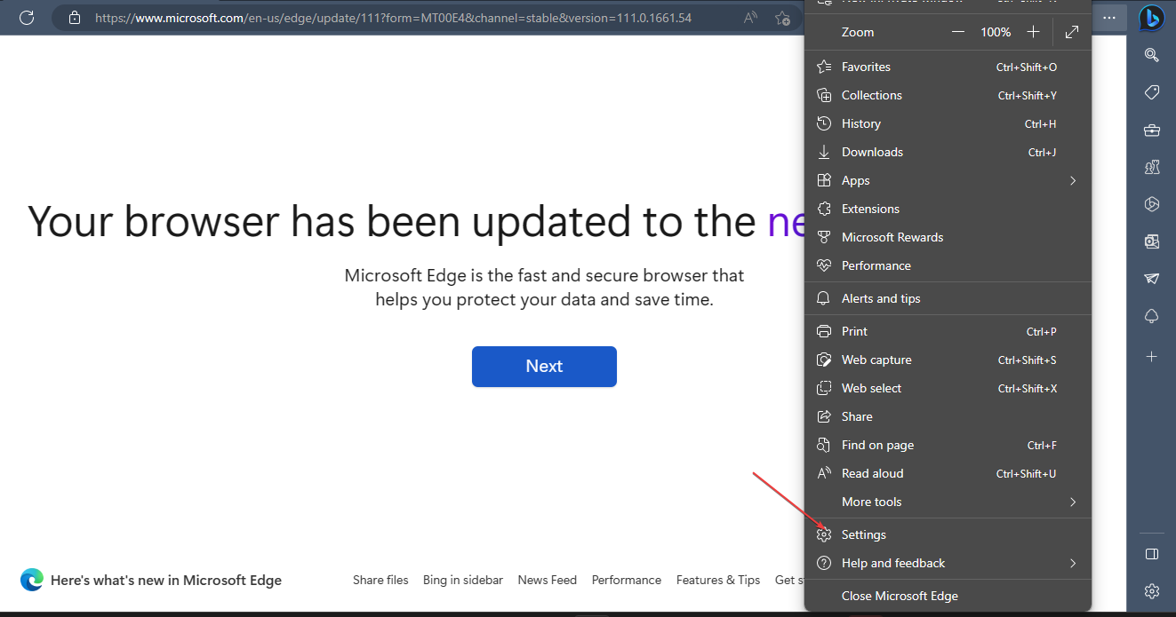1176x617 pixels.
Task: Open the sidebar search icon
Action: pos(1151,55)
